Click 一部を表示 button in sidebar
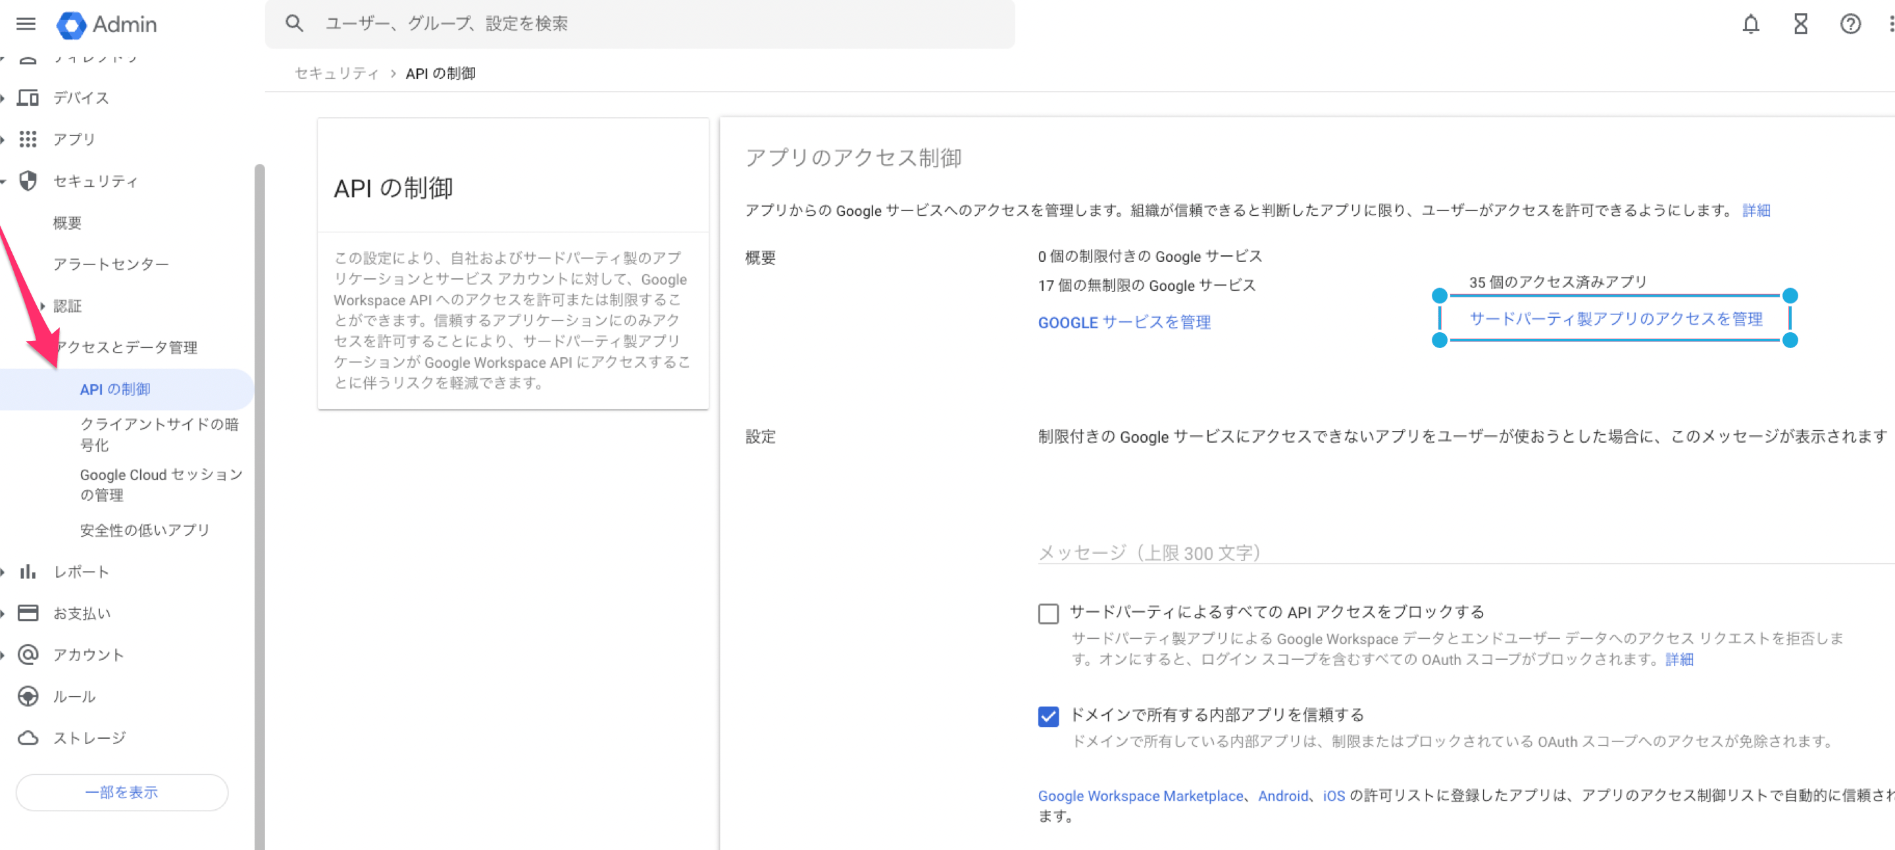The image size is (1895, 850). pyautogui.click(x=121, y=792)
